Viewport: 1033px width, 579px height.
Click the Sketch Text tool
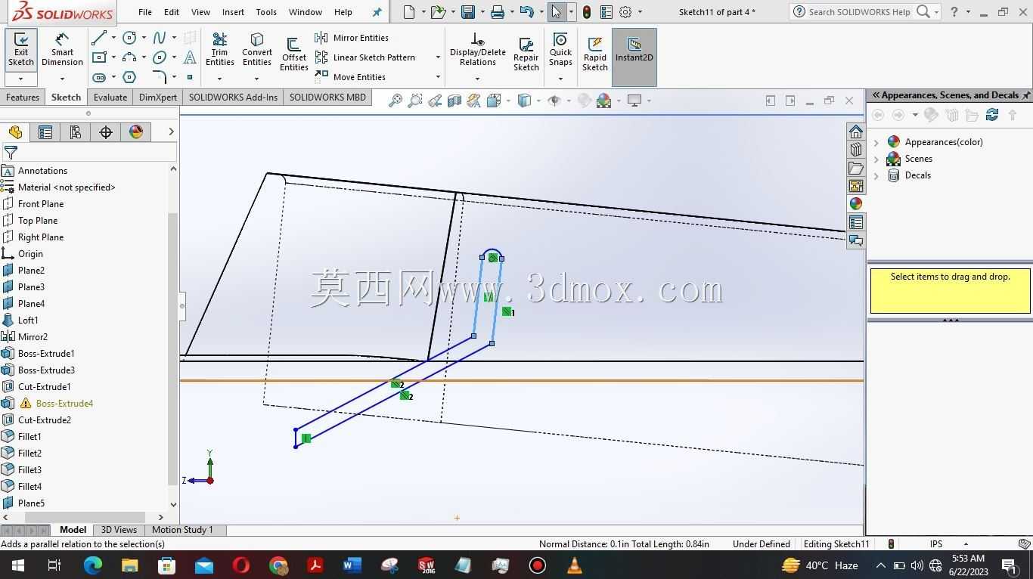click(x=190, y=57)
